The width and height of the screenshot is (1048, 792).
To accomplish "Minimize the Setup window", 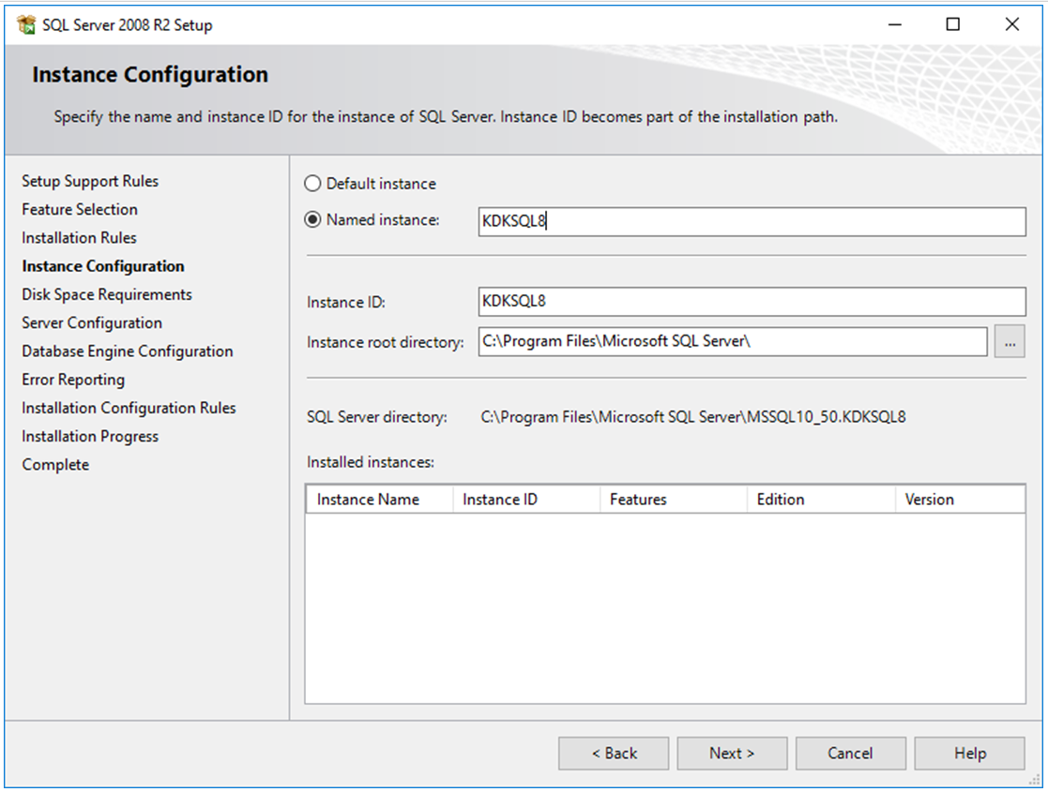I will [x=895, y=24].
